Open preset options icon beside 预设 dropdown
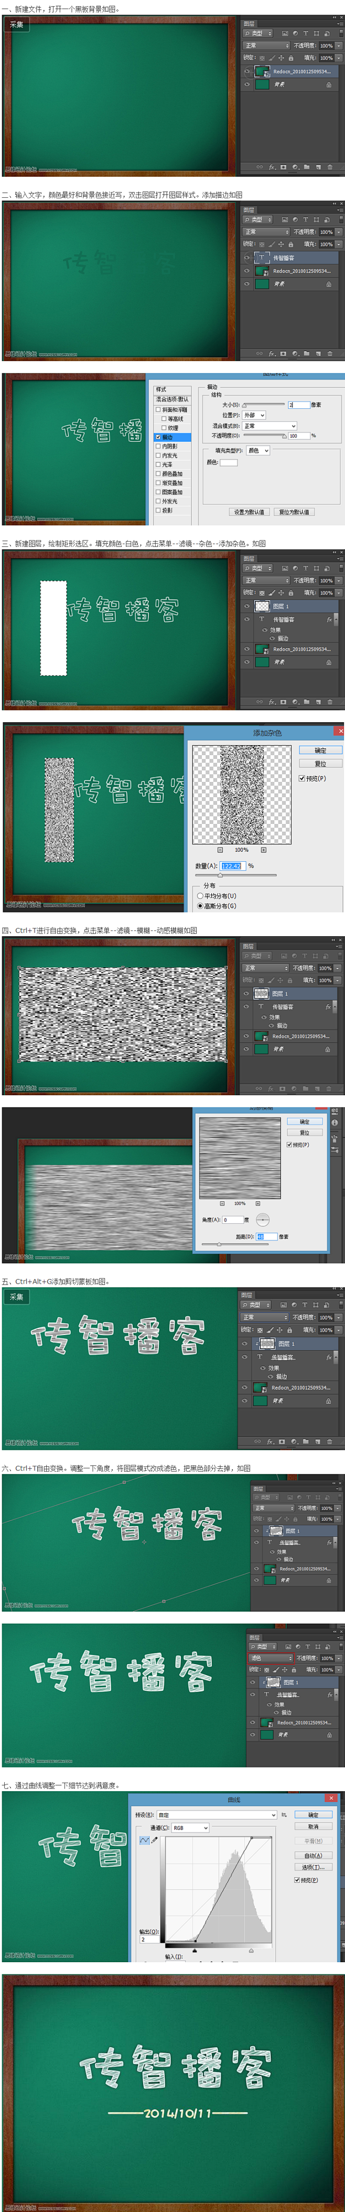 pos(284,1814)
